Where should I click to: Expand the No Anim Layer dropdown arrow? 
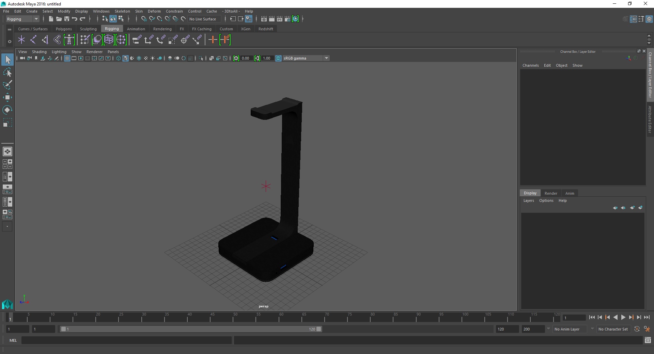coord(548,329)
